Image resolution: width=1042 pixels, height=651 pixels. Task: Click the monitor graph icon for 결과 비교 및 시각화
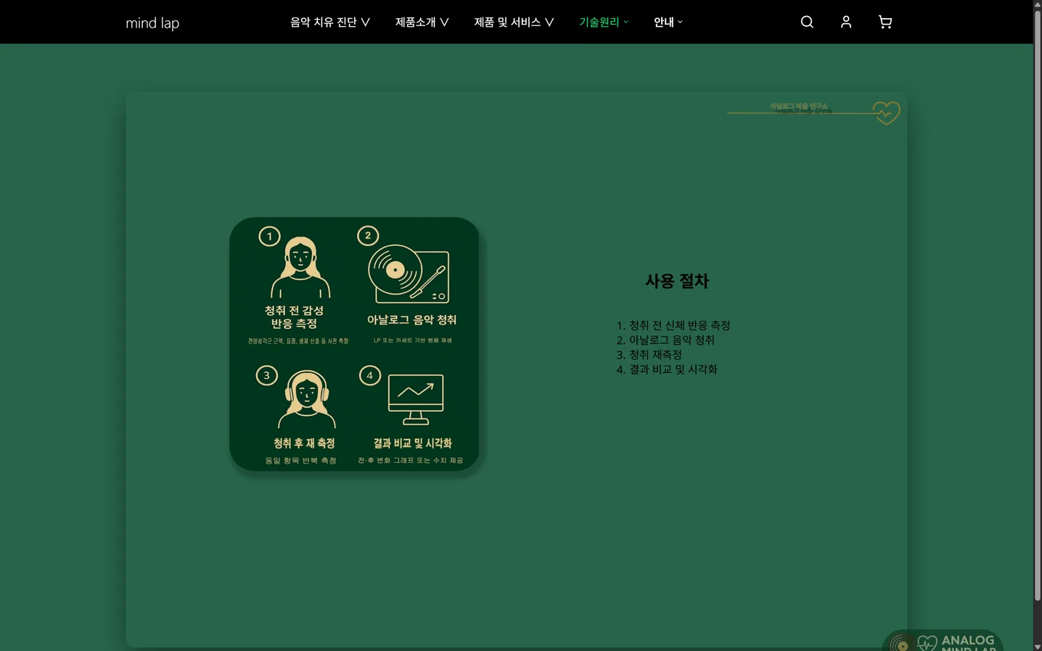coord(414,397)
